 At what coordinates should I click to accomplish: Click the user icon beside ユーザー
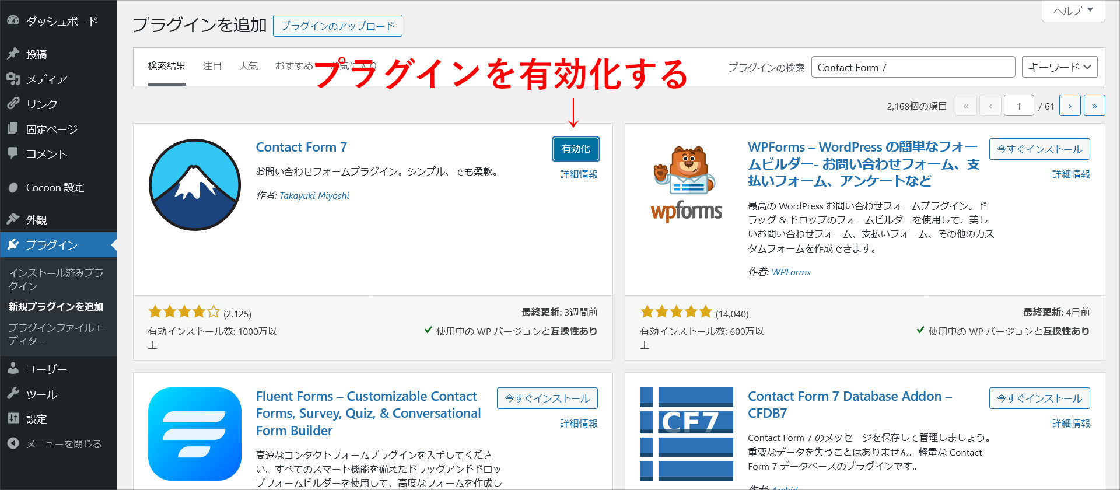coord(13,369)
